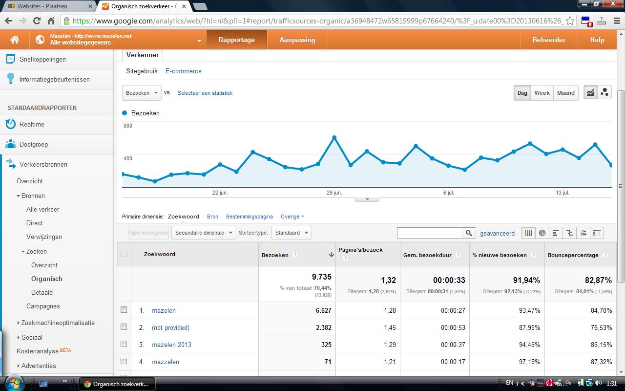Click graph data point at 29 jun. peak

click(334, 138)
